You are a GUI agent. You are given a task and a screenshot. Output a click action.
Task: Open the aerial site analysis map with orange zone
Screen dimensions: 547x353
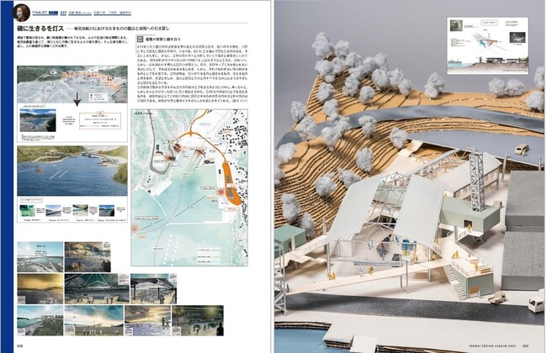(x=72, y=84)
